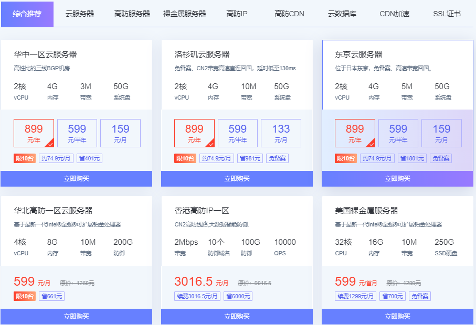This screenshot has height=325, width=476.
Task: Open the 高防服务器 tab
Action: click(x=132, y=14)
